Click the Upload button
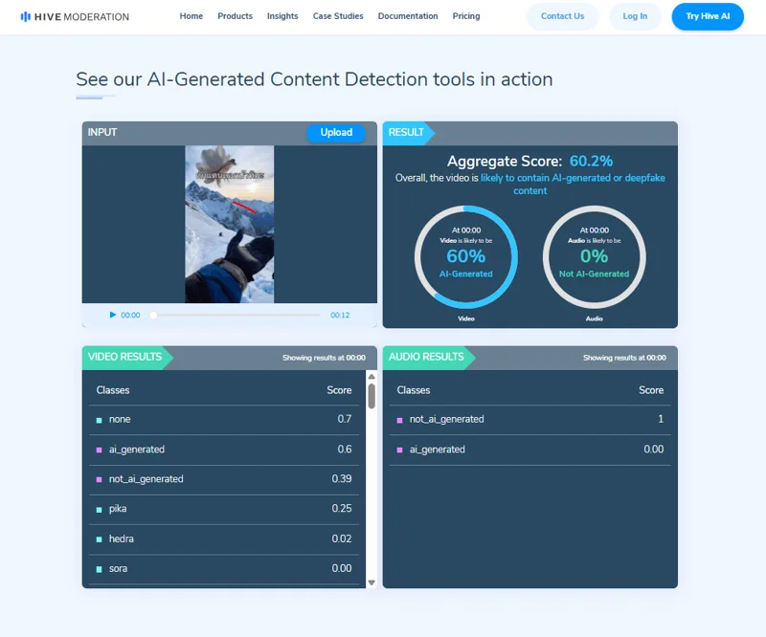This screenshot has height=637, width=766. (336, 133)
